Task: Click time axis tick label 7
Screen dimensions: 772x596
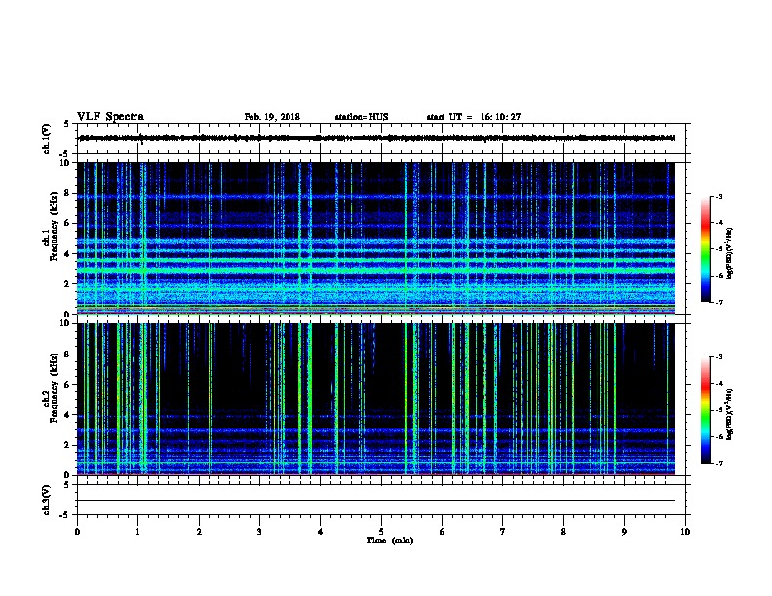Action: click(x=503, y=532)
